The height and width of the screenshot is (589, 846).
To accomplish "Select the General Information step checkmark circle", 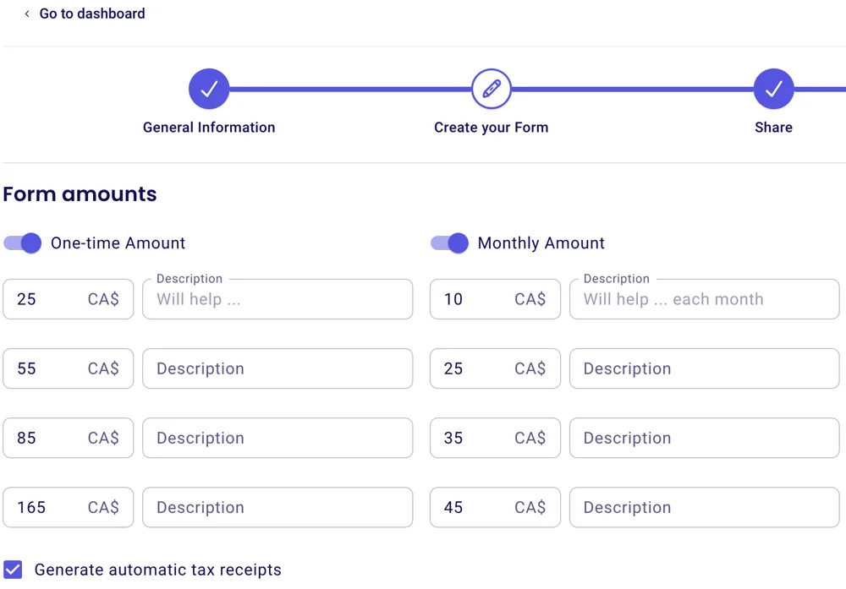I will pos(209,89).
